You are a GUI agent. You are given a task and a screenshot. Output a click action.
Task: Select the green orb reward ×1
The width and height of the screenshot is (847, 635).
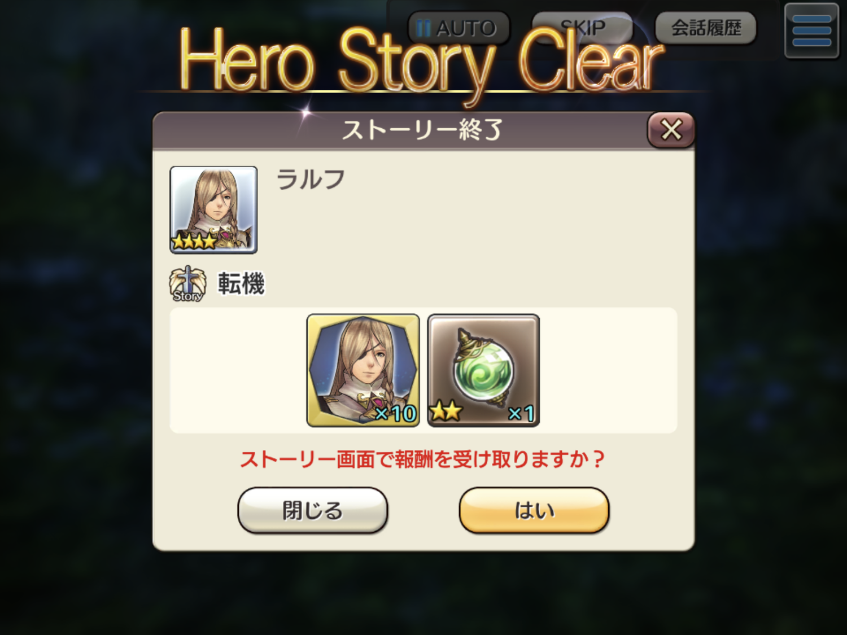tap(483, 370)
